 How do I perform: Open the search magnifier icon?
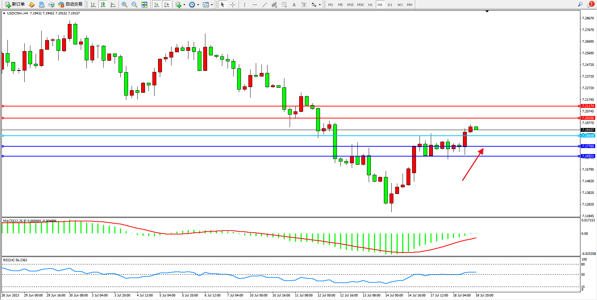580,5
